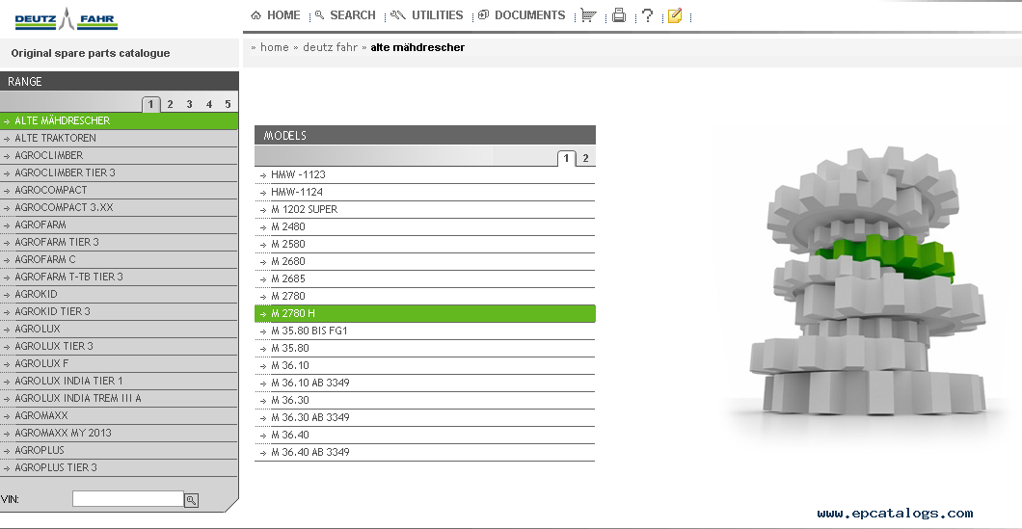Switch to Range page 3 tab
The image size is (1022, 529).
[x=189, y=104]
